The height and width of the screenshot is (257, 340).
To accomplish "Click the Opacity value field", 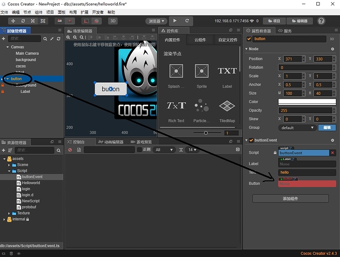I will (306, 111).
